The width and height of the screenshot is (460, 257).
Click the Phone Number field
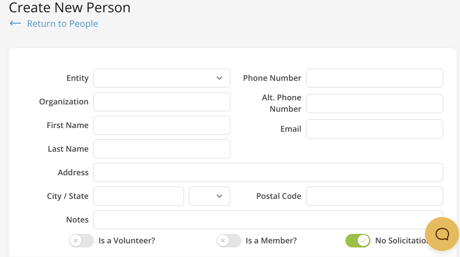pyautogui.click(x=374, y=78)
